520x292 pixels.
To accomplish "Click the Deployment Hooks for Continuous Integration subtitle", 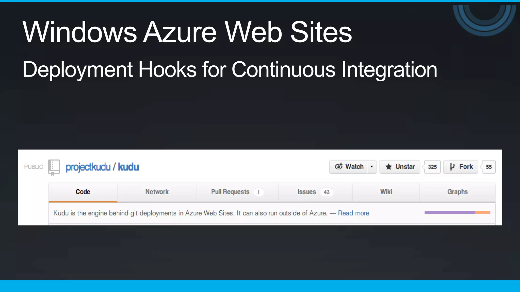I will click(230, 69).
